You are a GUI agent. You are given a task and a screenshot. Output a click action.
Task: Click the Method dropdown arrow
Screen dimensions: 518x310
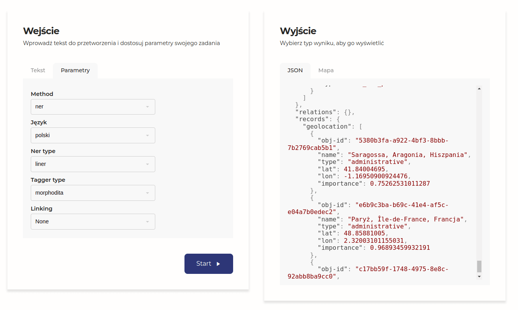[147, 107]
